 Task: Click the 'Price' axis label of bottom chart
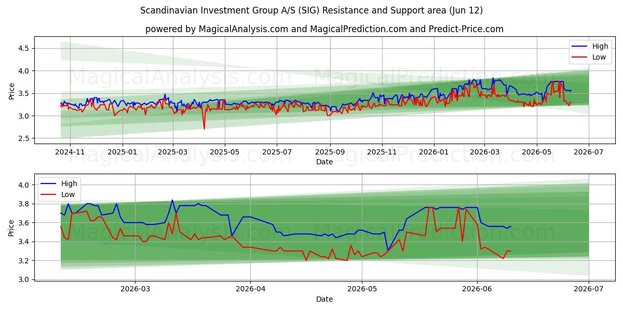[12, 228]
